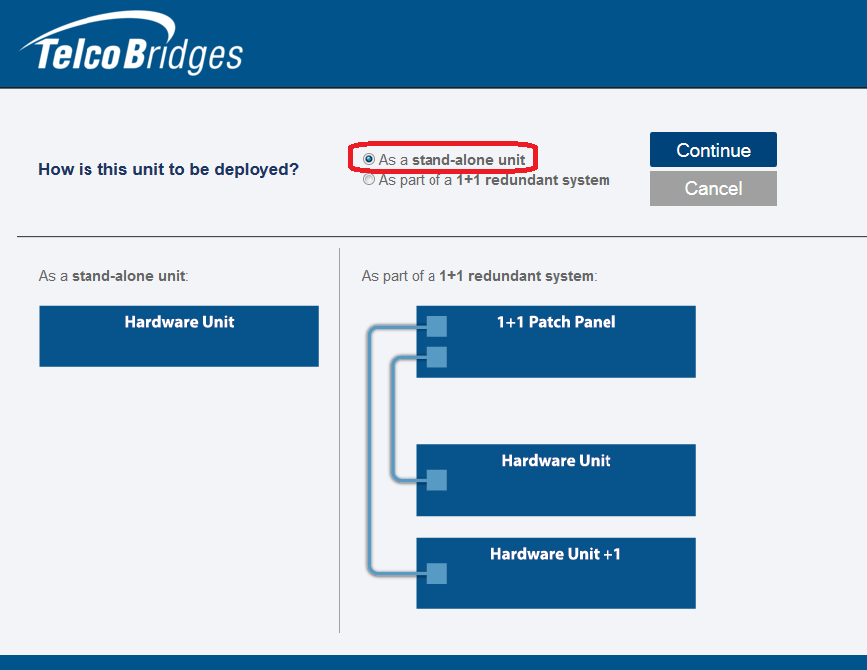Click the lower port on 1+1 Patch Panel
This screenshot has height=670, width=867.
coord(436,357)
